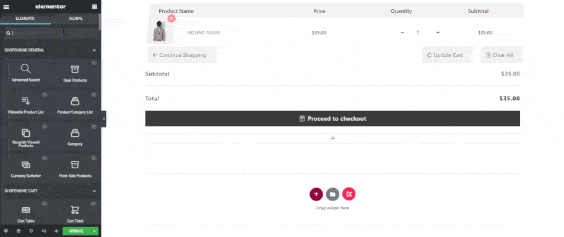This screenshot has height=237, width=564.
Task: Click the Proceed to checkout button
Action: (332, 119)
